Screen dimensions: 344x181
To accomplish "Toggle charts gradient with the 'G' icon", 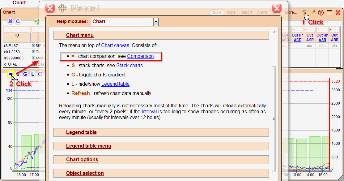I will pos(25,74).
